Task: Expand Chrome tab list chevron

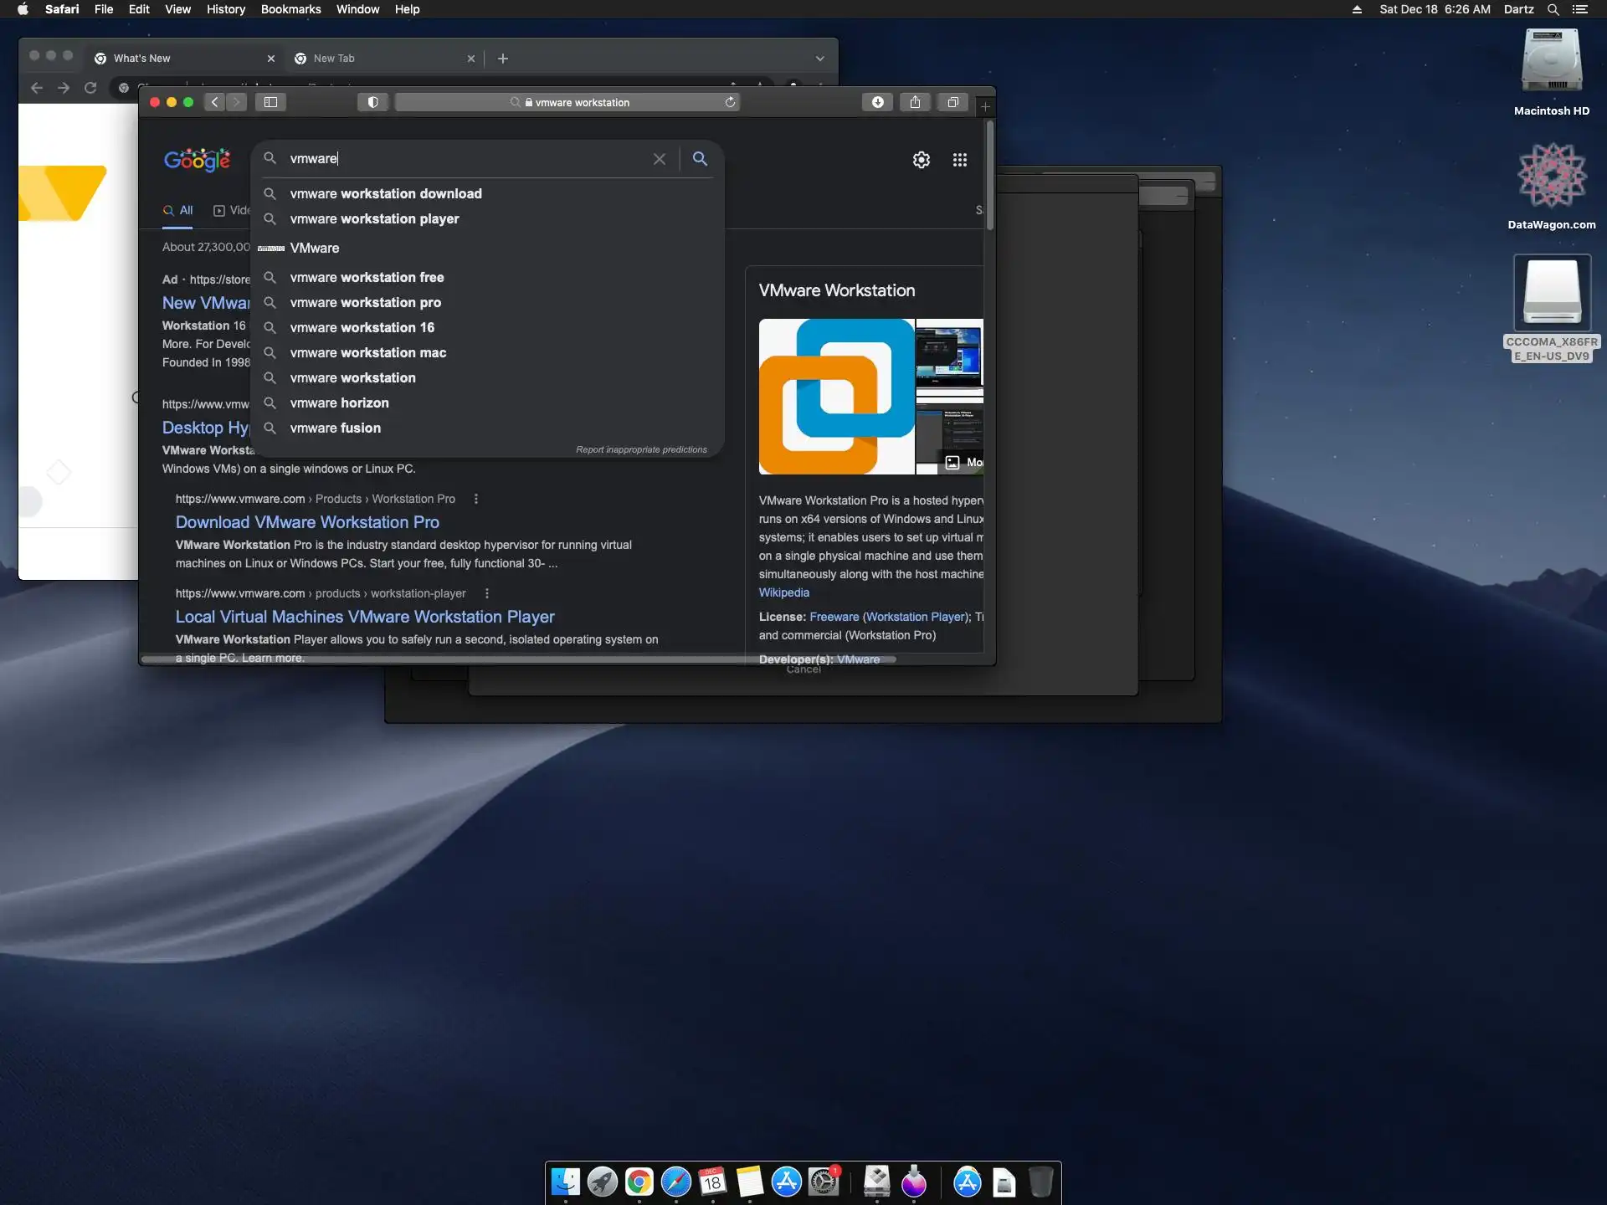Action: [x=819, y=59]
